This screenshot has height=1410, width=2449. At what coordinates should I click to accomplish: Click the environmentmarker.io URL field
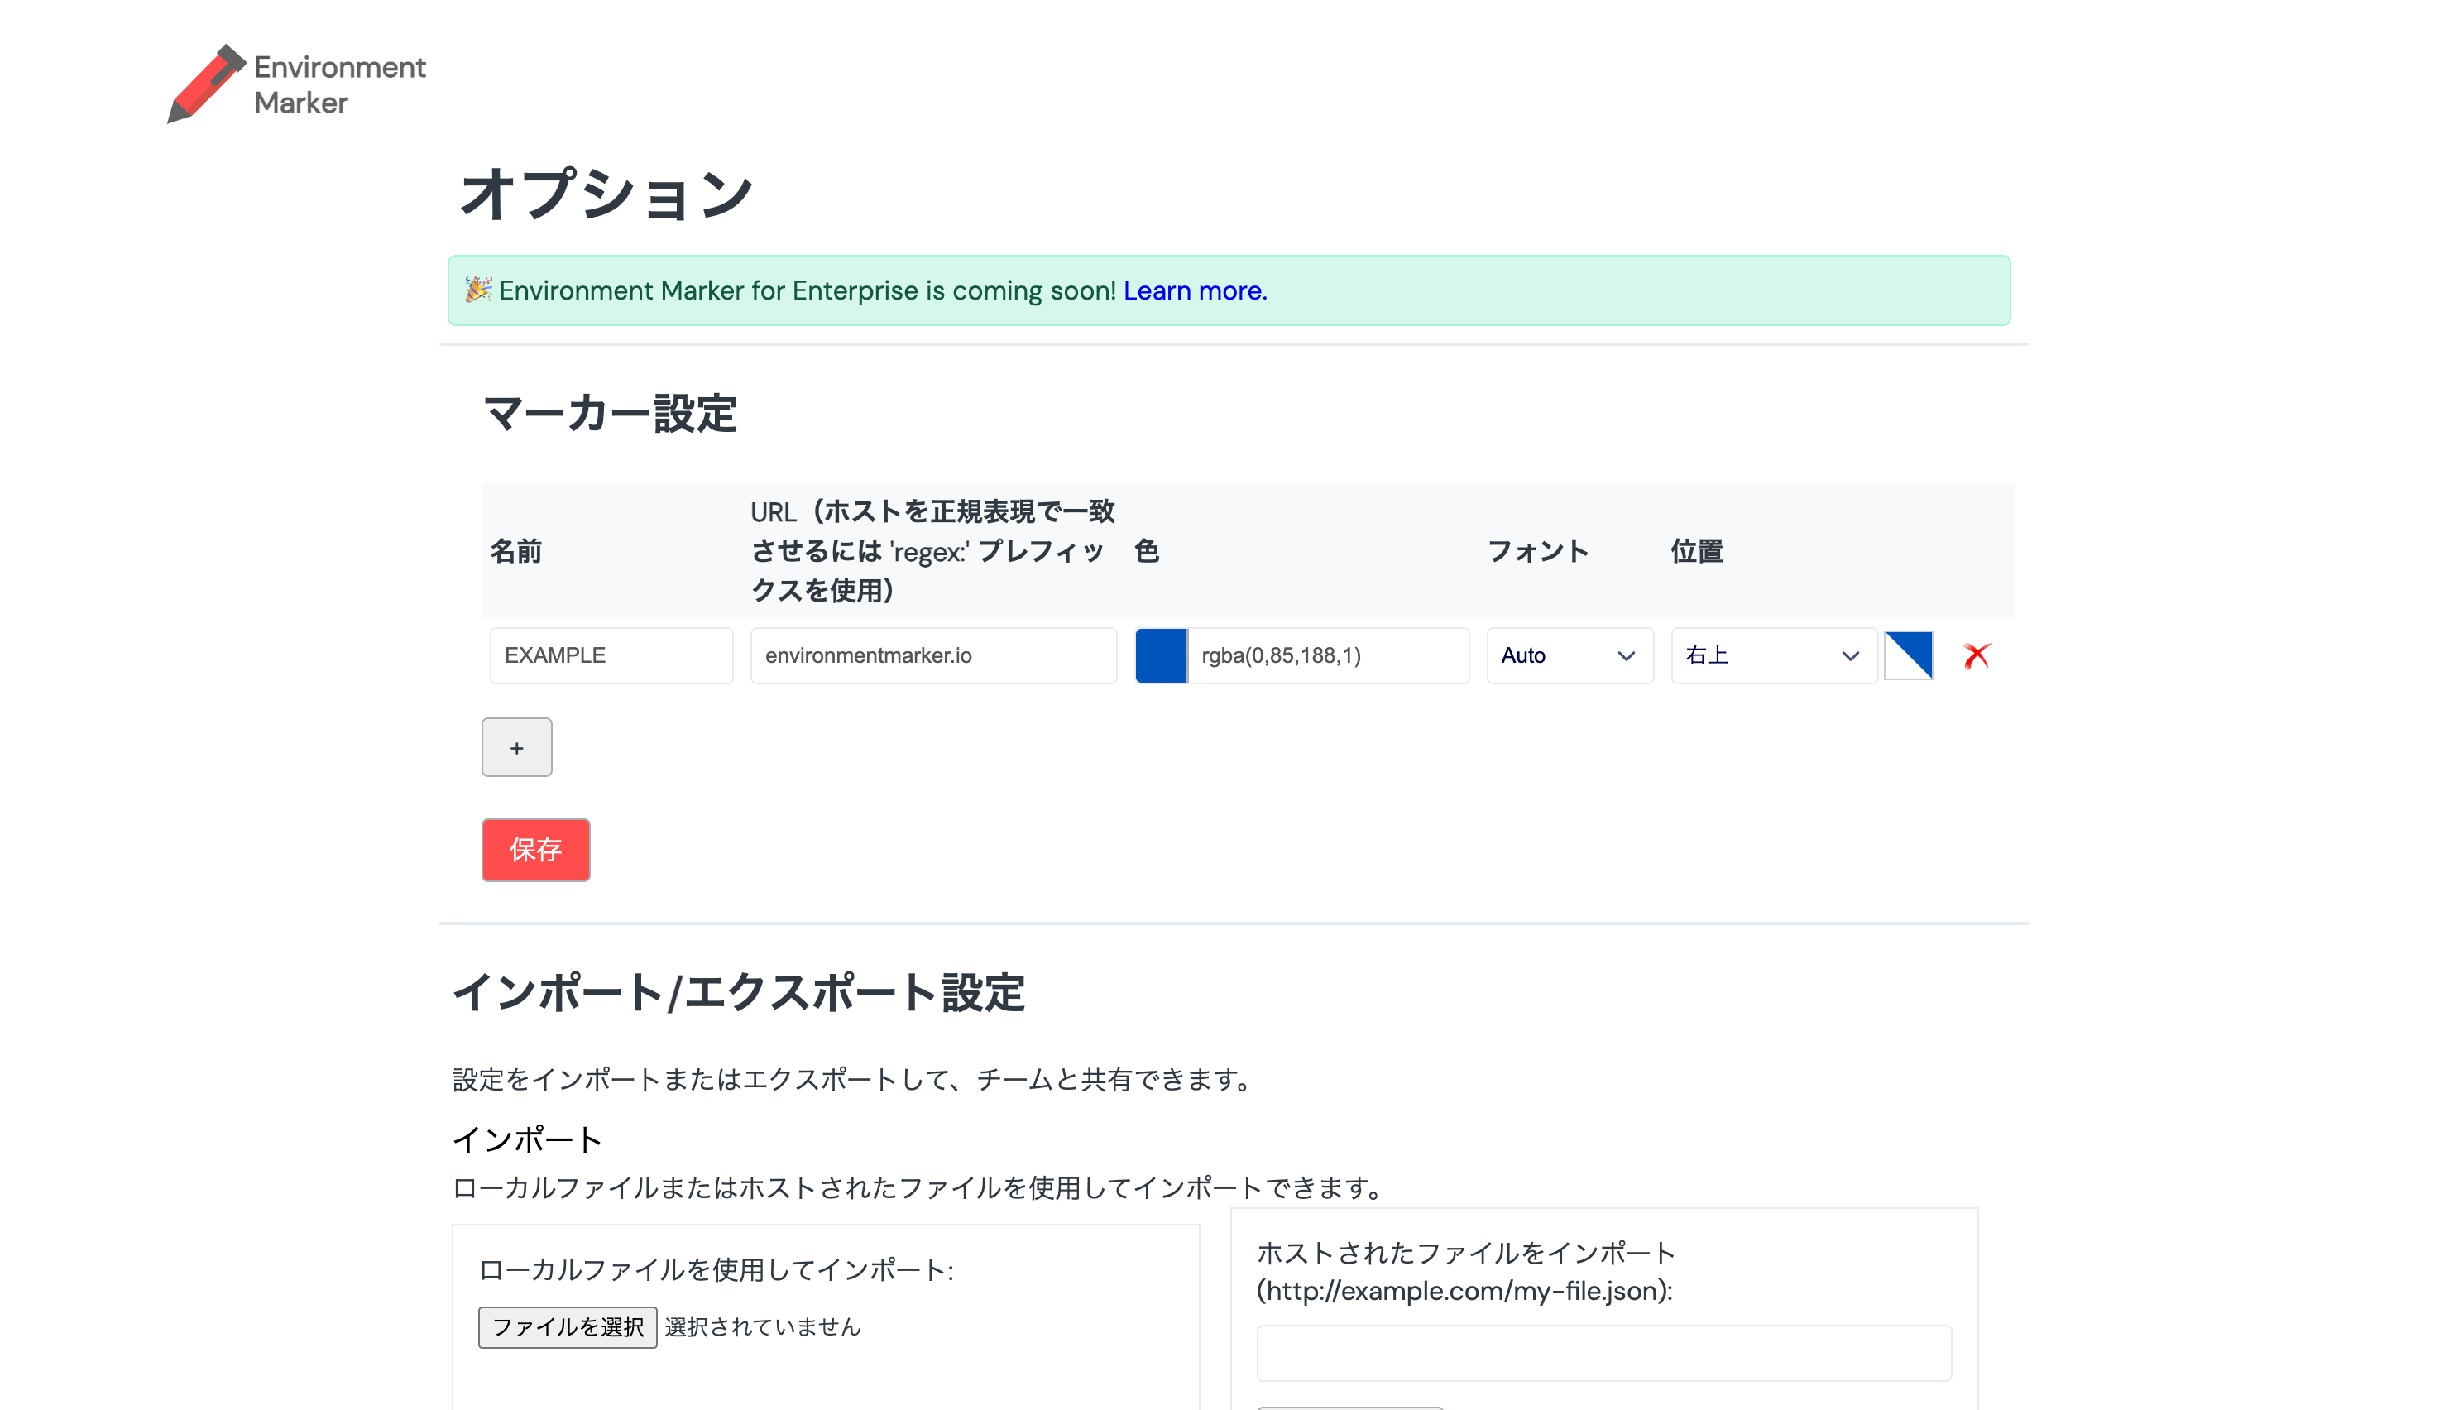click(933, 655)
